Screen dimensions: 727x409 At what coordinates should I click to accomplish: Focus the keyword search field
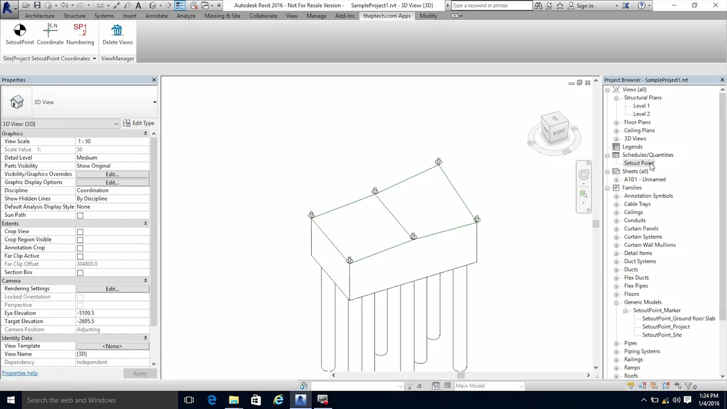pyautogui.click(x=492, y=6)
